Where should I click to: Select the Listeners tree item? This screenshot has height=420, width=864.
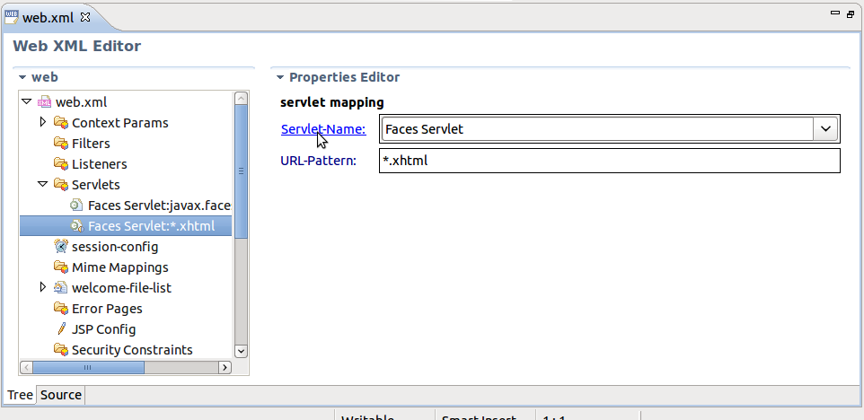point(99,164)
